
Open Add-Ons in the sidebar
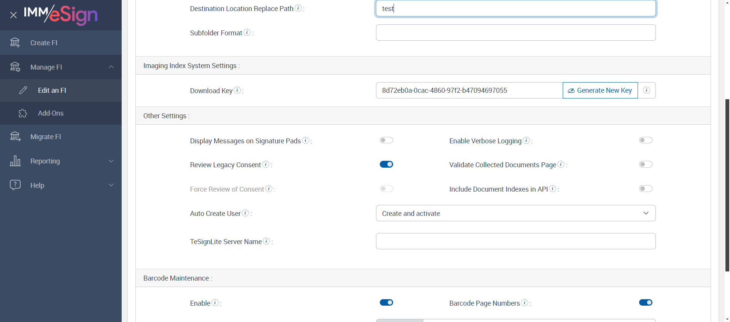51,113
